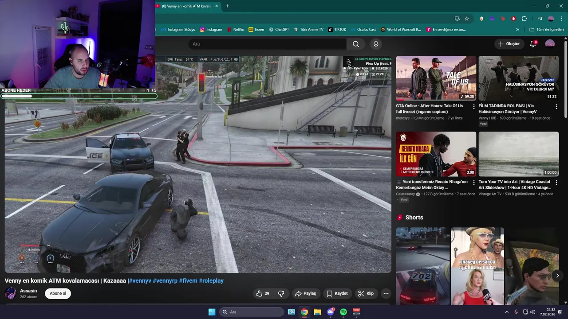Open Spotify from the taskbar
Viewport: 568px width, 319px height.
343,312
